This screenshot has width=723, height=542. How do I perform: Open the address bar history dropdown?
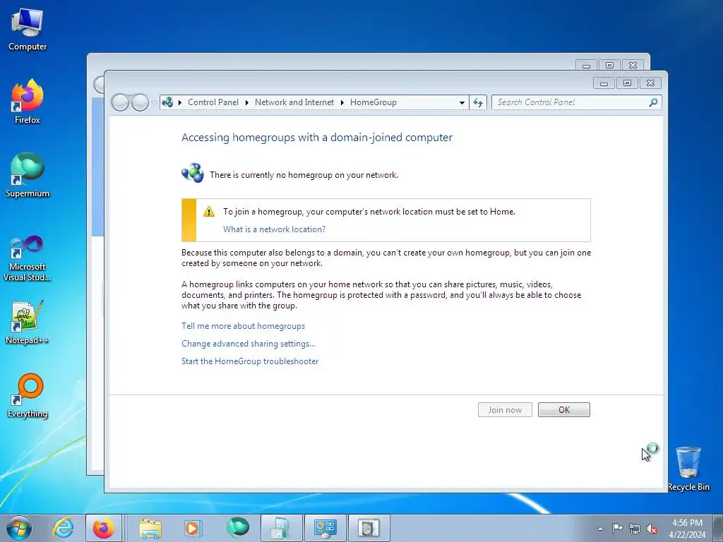tap(462, 103)
